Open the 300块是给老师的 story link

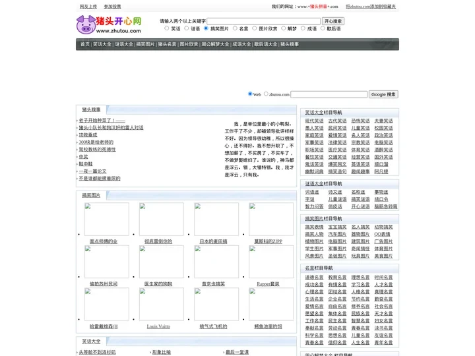pyautogui.click(x=96, y=142)
